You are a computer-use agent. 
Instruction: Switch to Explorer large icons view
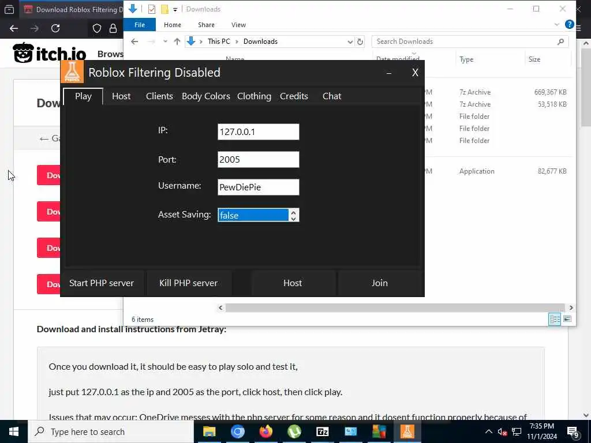(567, 319)
